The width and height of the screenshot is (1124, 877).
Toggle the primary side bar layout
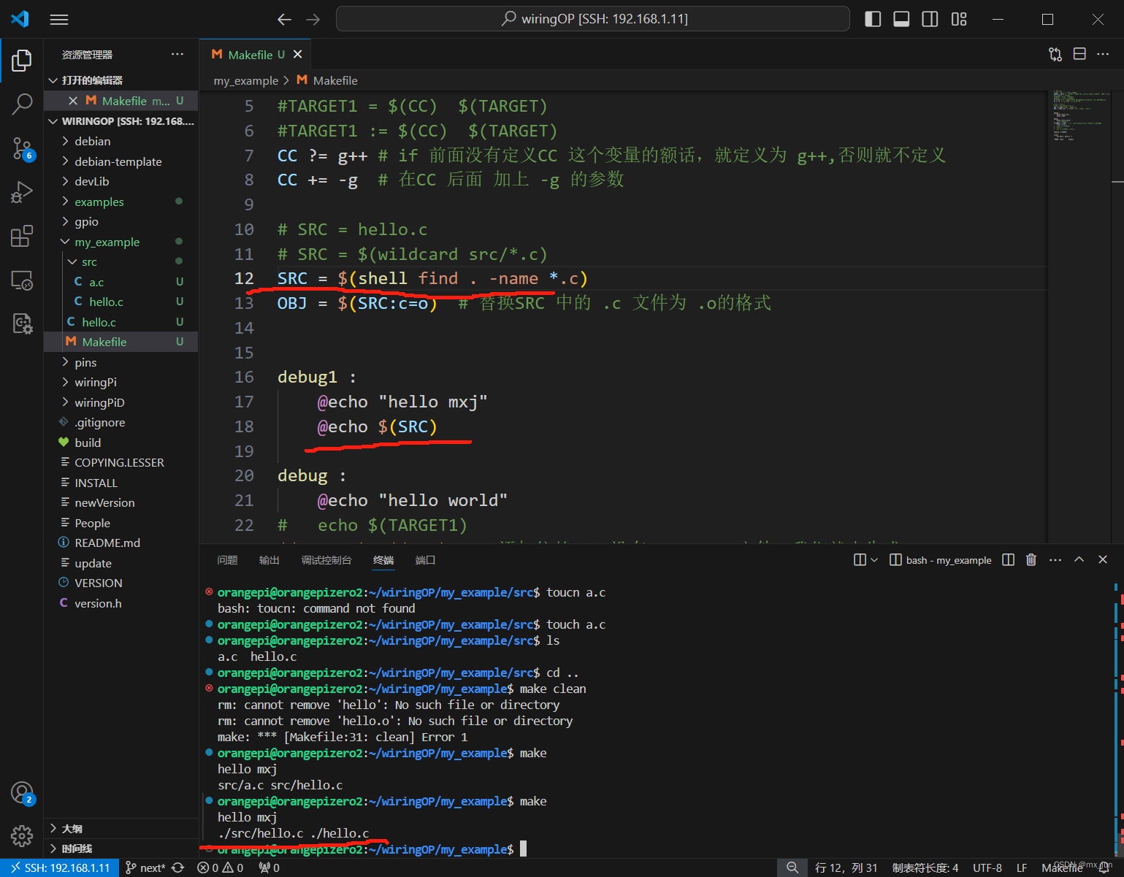[x=873, y=19]
